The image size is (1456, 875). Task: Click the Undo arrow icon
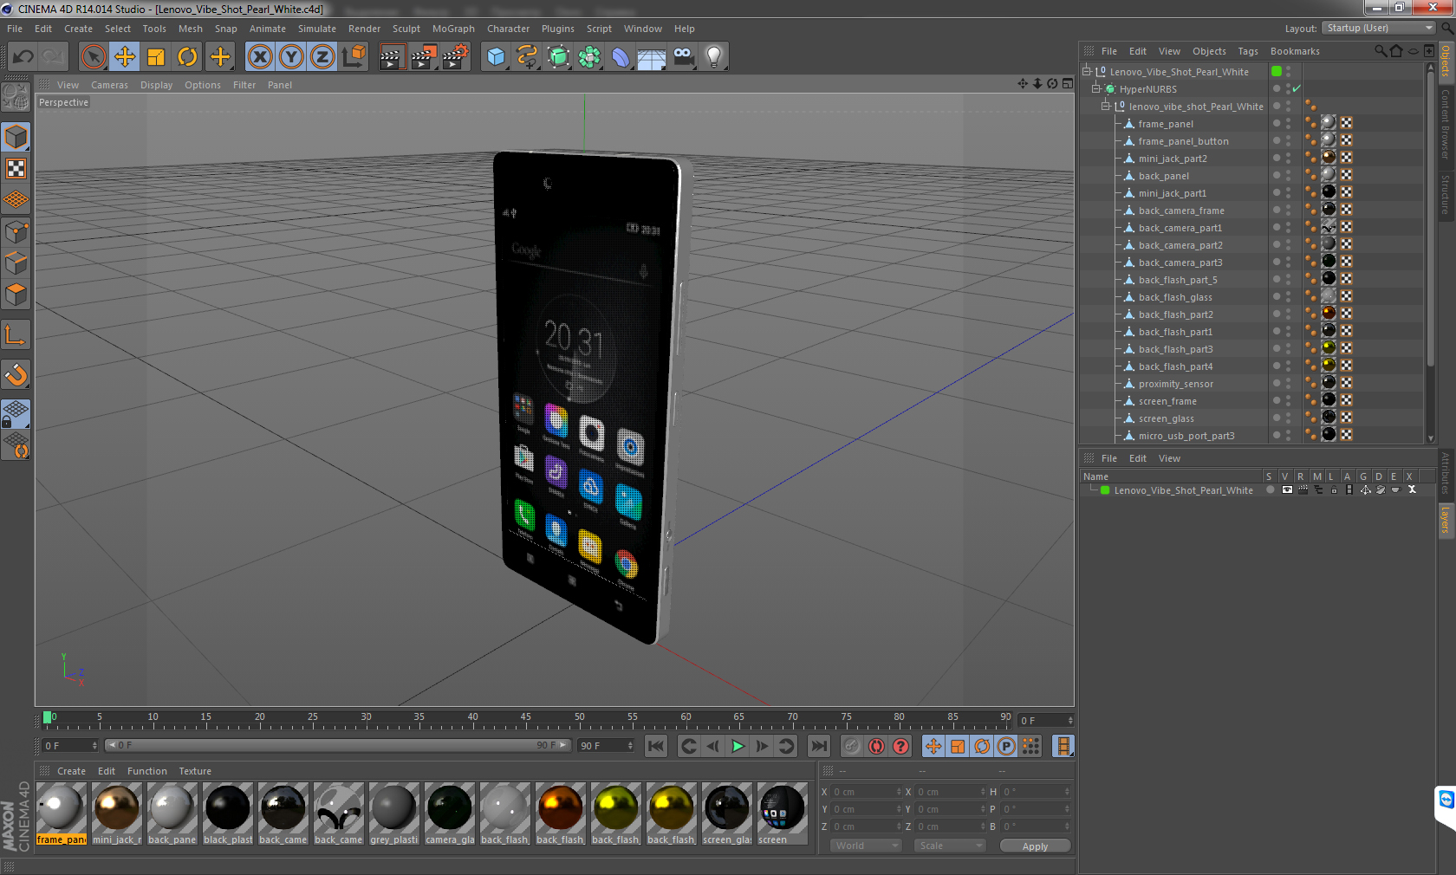(23, 57)
